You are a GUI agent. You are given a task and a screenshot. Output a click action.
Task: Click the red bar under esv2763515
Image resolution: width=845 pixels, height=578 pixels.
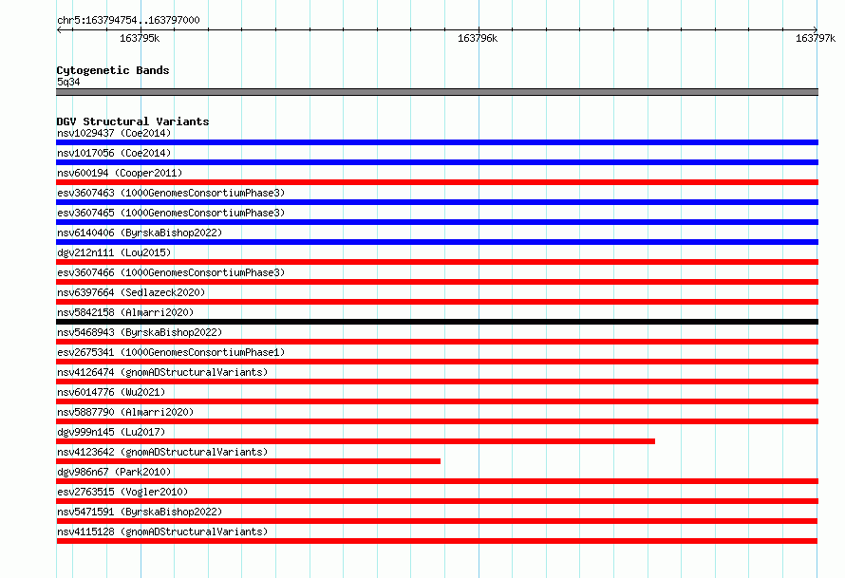(437, 501)
